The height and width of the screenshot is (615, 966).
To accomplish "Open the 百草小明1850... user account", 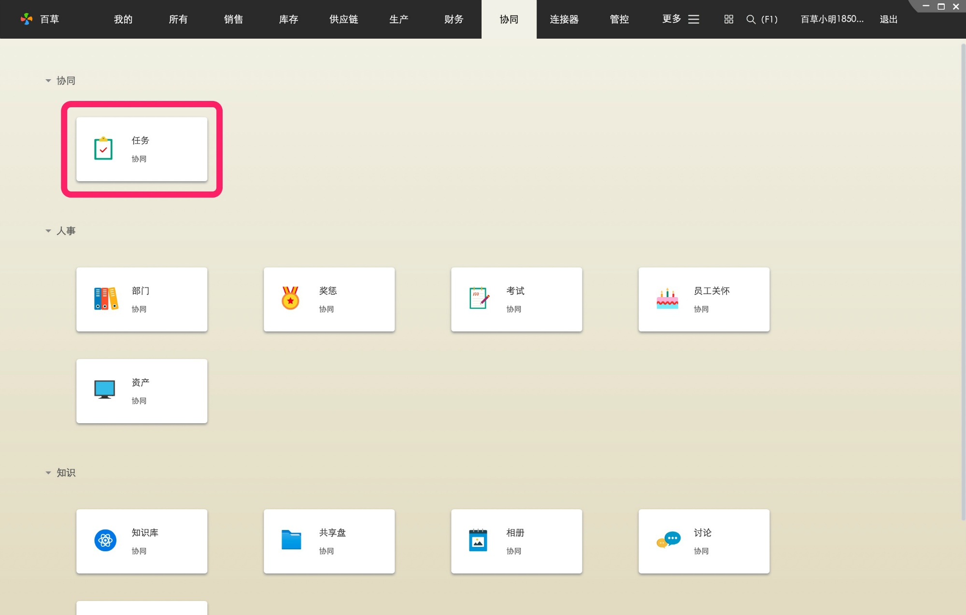I will click(832, 19).
